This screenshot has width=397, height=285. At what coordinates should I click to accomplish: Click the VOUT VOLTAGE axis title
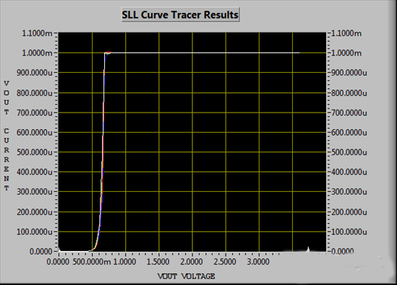[186, 276]
